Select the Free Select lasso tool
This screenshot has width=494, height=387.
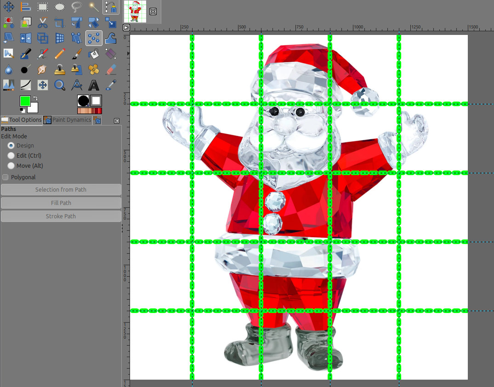[77, 6]
